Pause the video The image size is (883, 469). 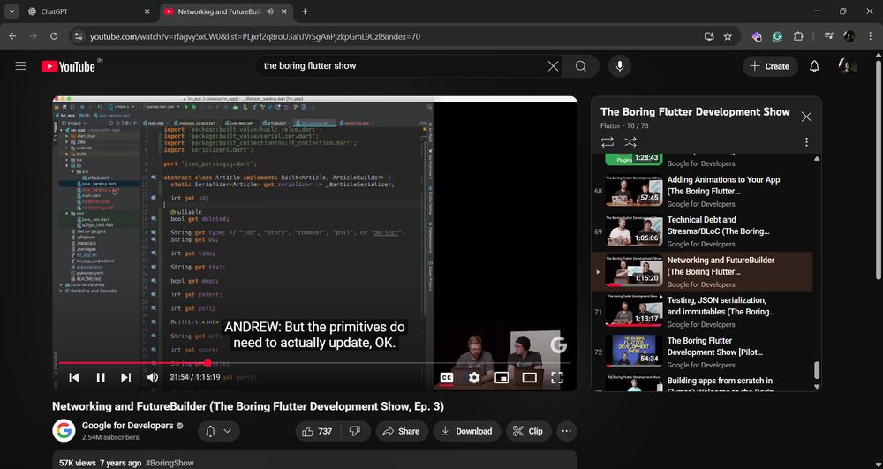pyautogui.click(x=101, y=377)
